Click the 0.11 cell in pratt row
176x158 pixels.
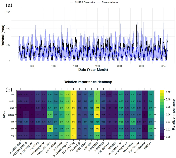(97, 108)
